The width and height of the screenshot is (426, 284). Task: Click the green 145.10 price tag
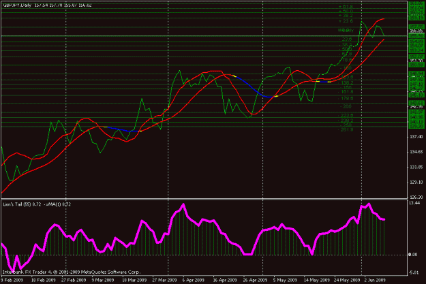pos(416,95)
